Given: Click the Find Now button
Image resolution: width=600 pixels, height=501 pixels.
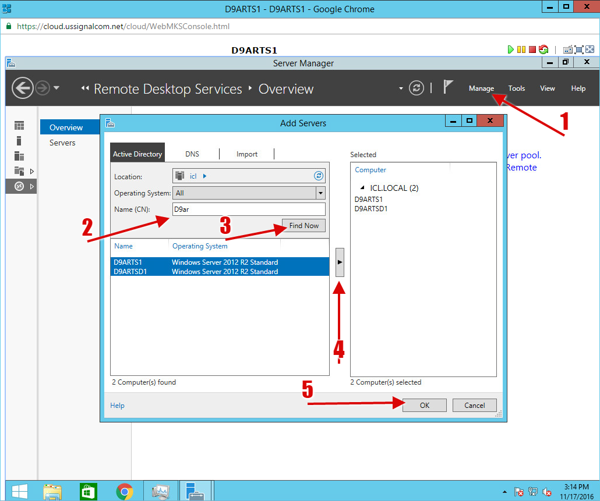Looking at the screenshot, I should tap(304, 225).
